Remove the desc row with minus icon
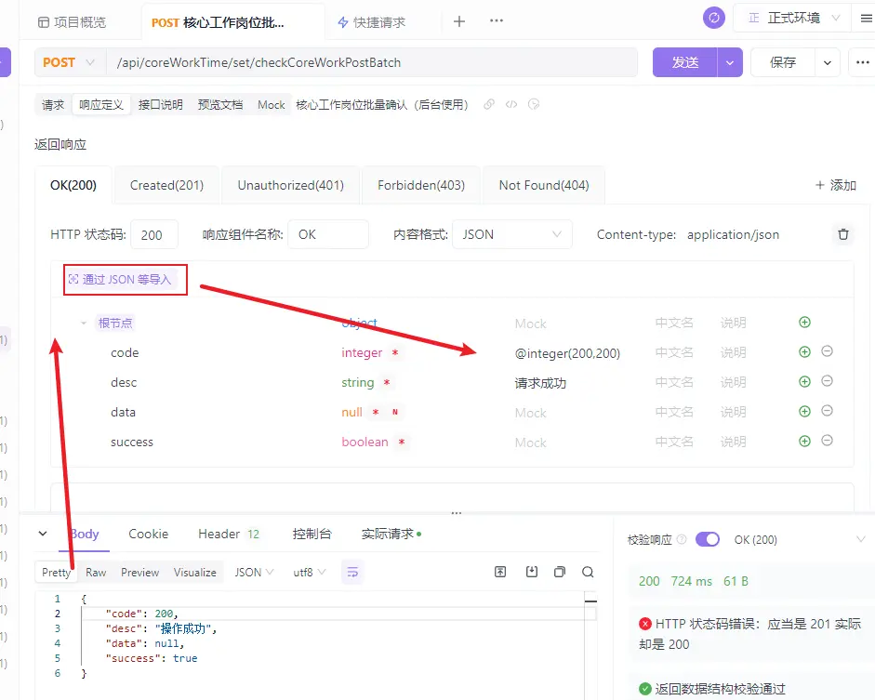The height and width of the screenshot is (700, 875). pos(827,380)
